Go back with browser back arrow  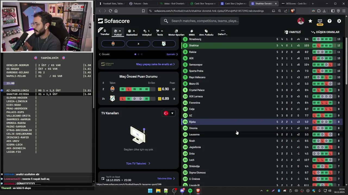point(100,11)
